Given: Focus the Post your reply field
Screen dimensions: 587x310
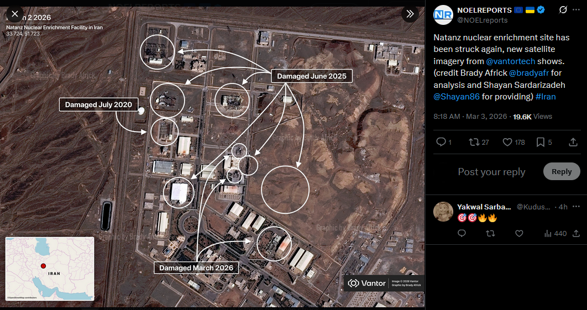Looking at the screenshot, I should [x=491, y=172].
